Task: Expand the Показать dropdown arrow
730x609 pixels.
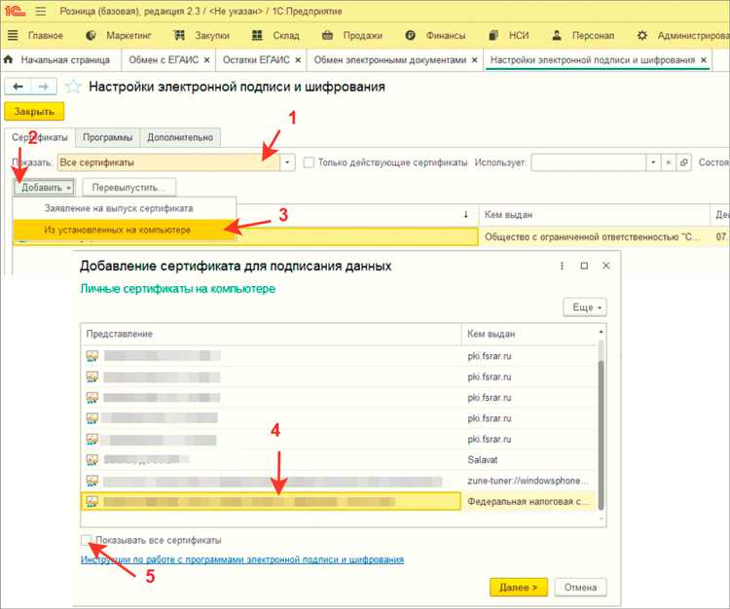Action: pyautogui.click(x=288, y=162)
